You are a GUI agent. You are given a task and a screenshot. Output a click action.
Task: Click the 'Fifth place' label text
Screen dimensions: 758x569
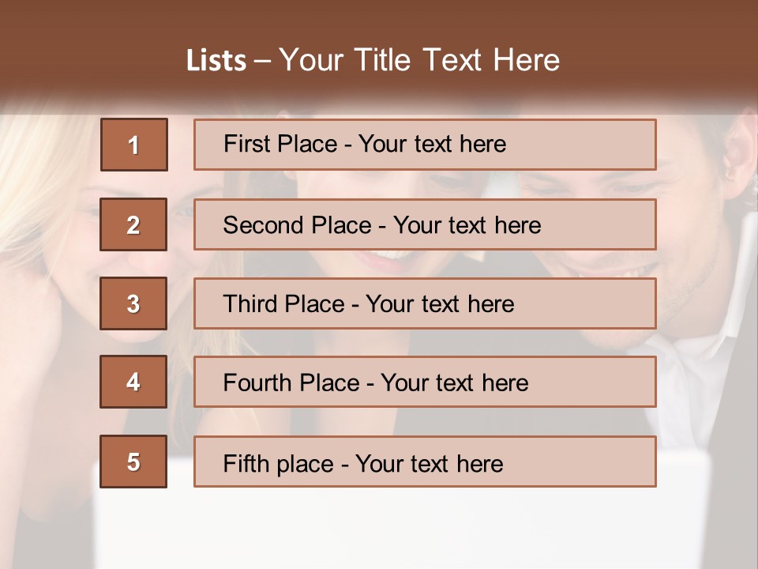pos(278,463)
